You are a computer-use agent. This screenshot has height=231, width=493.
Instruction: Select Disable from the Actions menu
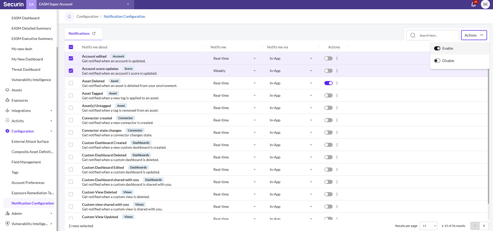click(x=460, y=61)
